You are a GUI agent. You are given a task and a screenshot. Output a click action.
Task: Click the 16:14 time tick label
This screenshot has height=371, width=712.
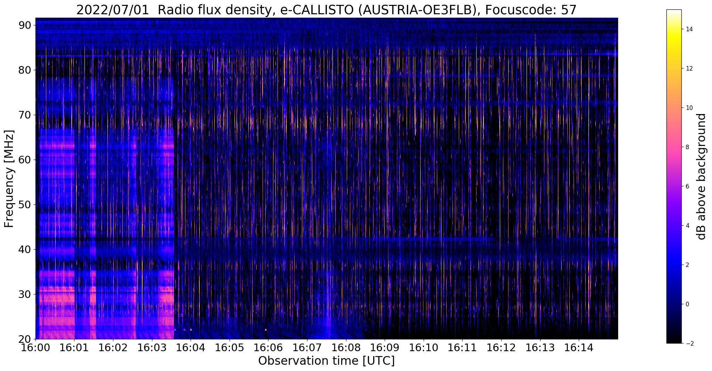(579, 347)
